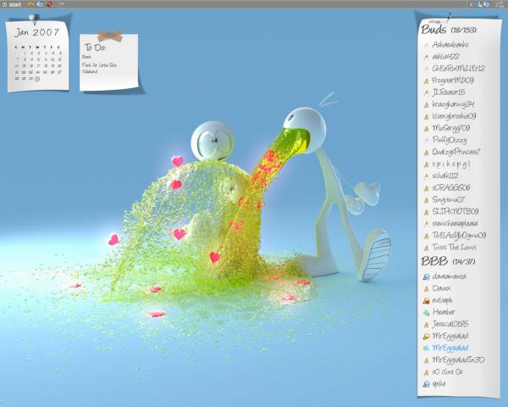The image size is (508, 407).
Task: Click red status icon beside evilseph
Action: click(427, 300)
